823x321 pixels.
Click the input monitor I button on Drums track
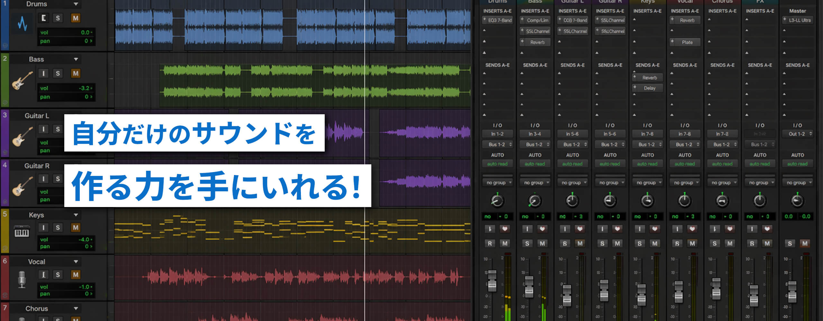click(x=43, y=18)
